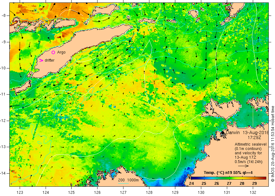Click the '13-Aug-2016' date text
This screenshot has height=196, width=275.
(x=256, y=133)
